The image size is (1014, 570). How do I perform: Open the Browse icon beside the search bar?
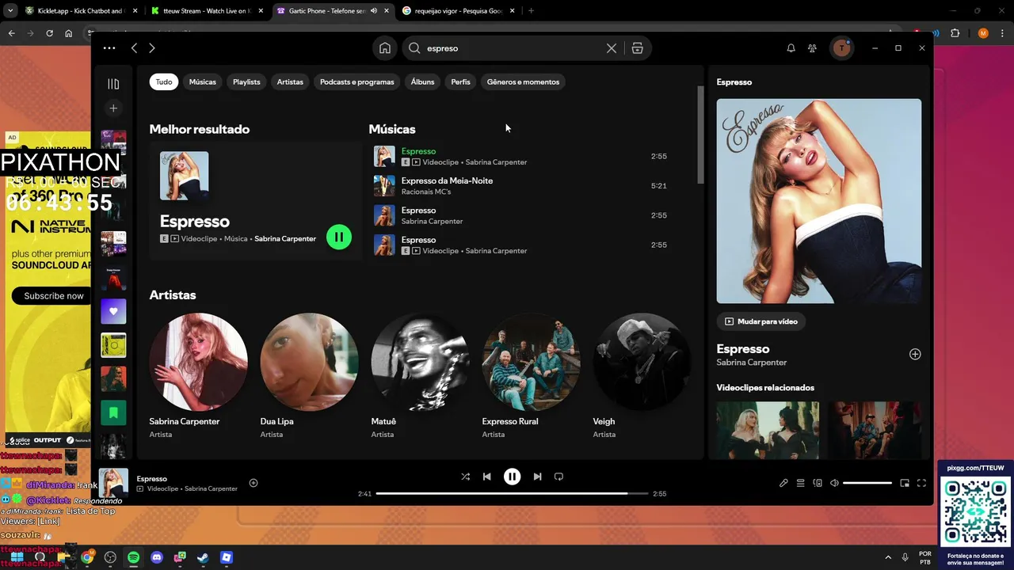point(638,48)
